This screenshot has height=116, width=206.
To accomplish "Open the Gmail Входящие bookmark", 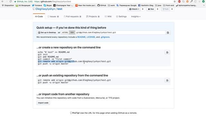I will click(x=23, y=5).
